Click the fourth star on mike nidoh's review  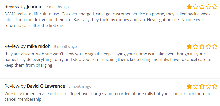tap(208, 46)
